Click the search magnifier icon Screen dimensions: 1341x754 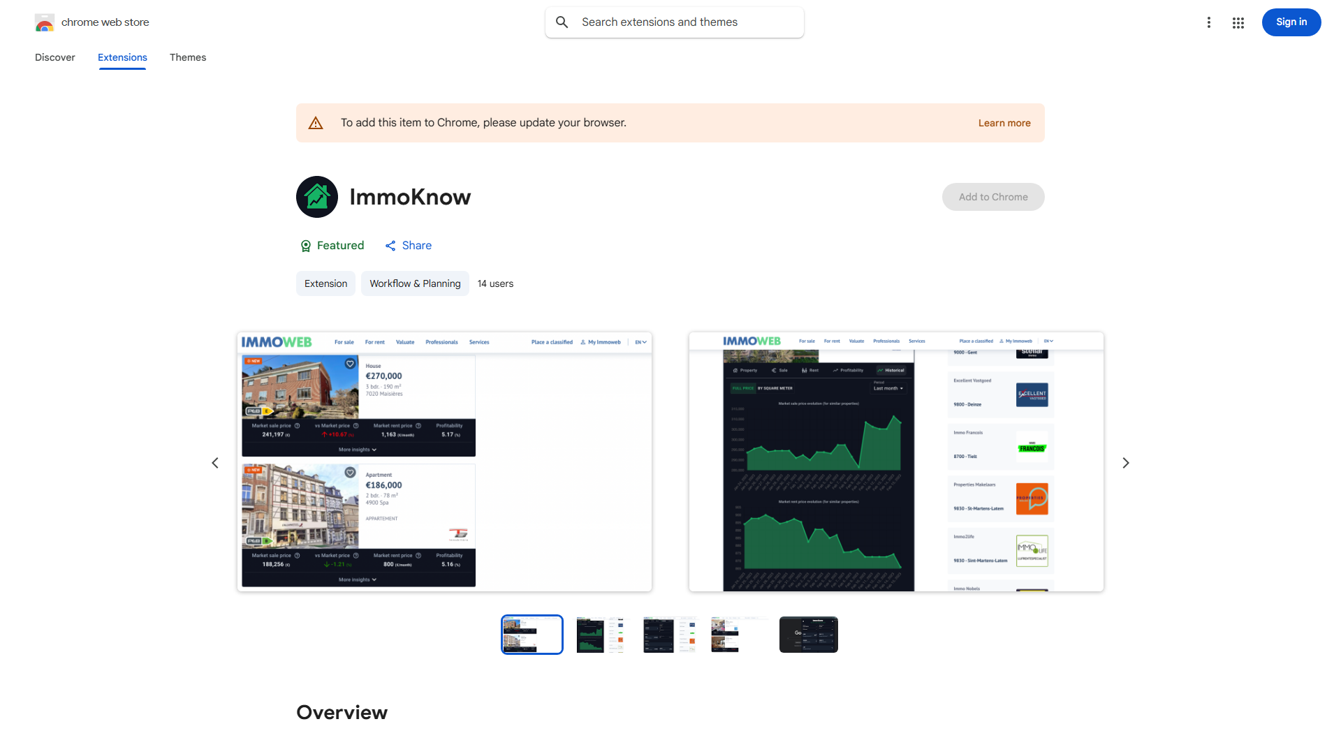click(562, 22)
